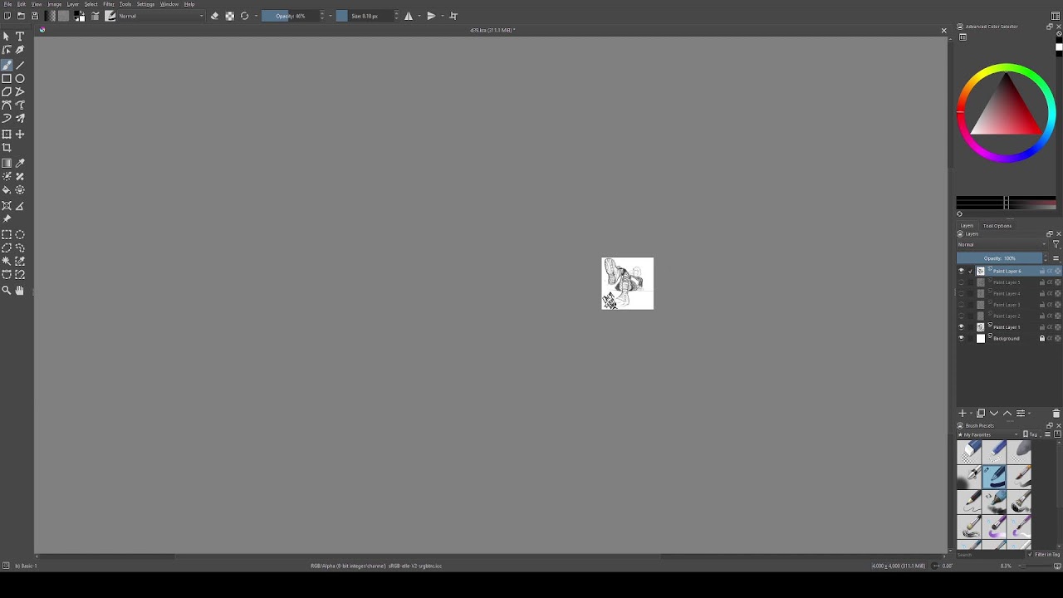This screenshot has width=1063, height=598.
Task: Click the canvas drawing thumbnail image
Action: (x=628, y=283)
